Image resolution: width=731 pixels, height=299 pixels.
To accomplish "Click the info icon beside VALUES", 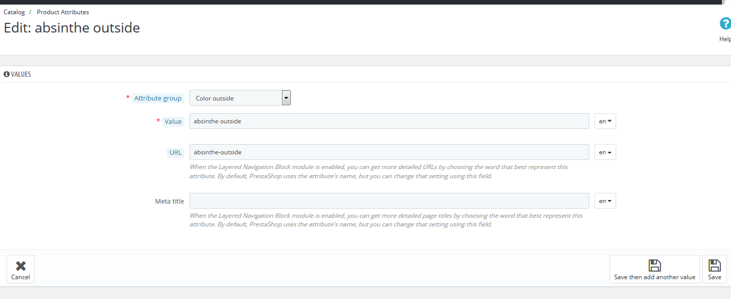I will click(7, 74).
